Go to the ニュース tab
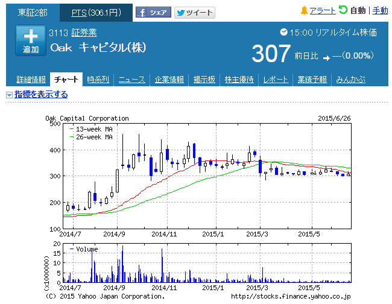Screen dimensions: 392x304 tap(131, 80)
